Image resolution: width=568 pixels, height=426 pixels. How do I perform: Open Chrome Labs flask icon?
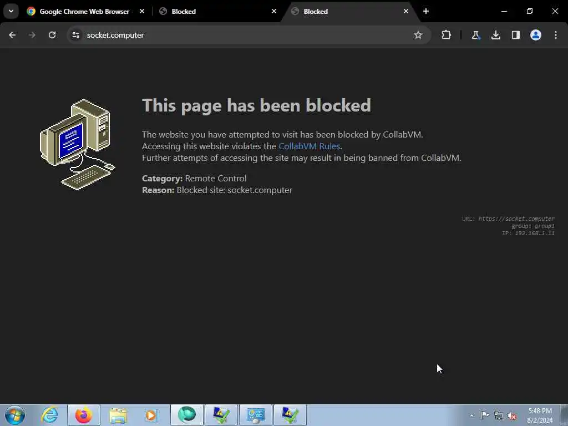475,35
